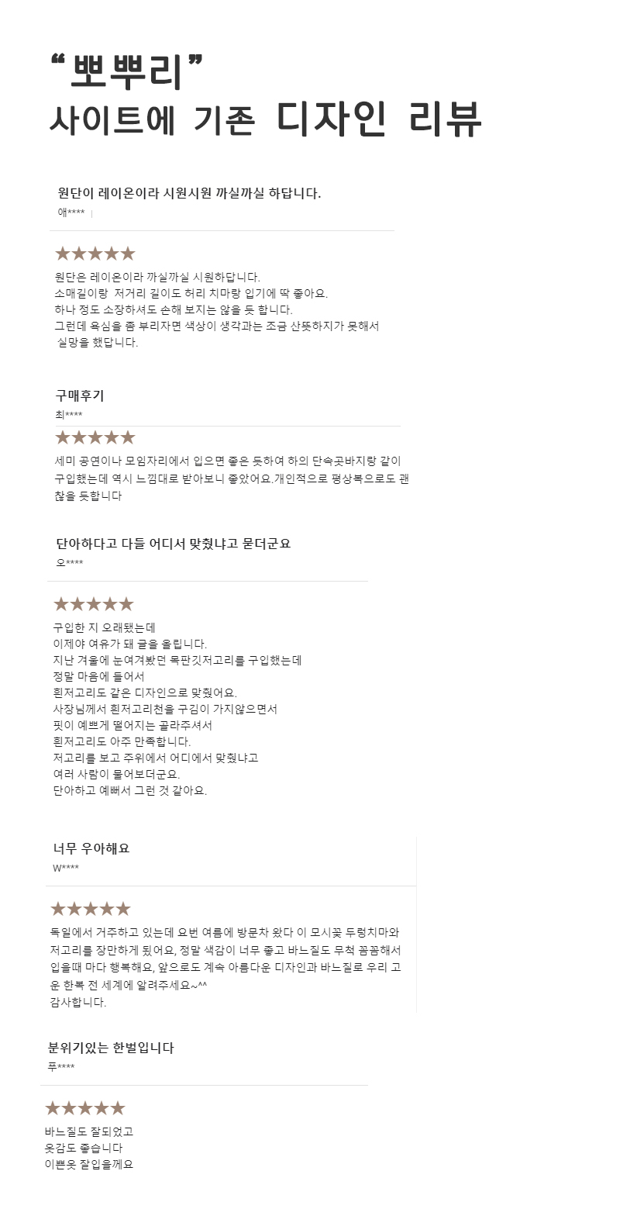Open the 구매후기 review title
Screen dimensions: 620x1209
(79, 396)
